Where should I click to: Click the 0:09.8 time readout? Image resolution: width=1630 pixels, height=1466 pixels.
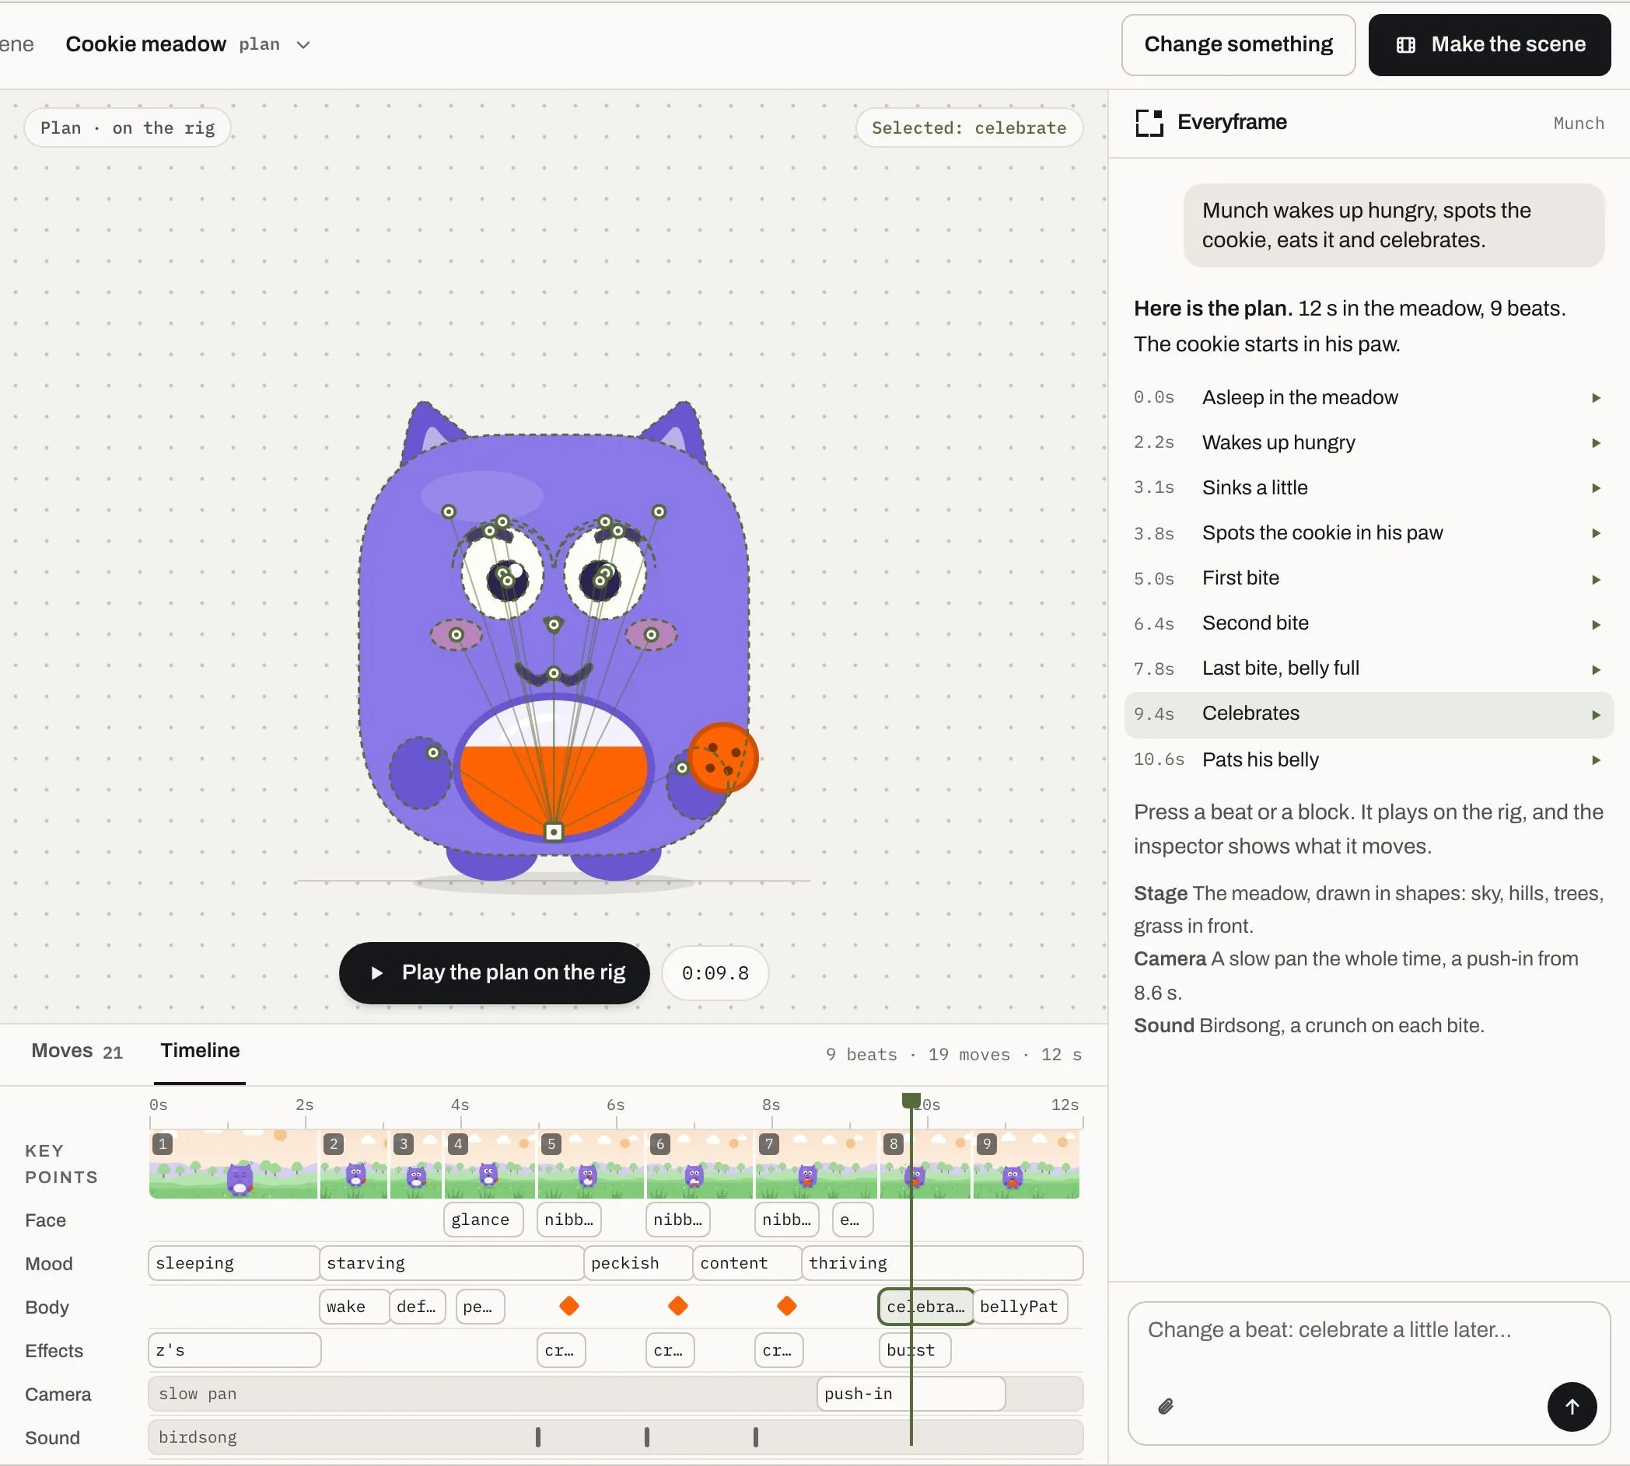(x=715, y=973)
